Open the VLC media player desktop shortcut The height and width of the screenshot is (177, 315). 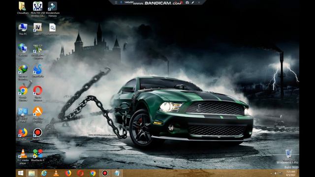click(23, 156)
